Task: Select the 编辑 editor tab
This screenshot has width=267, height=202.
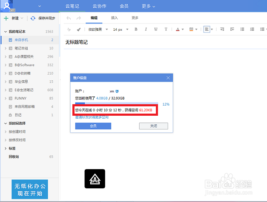Action: pos(94,18)
